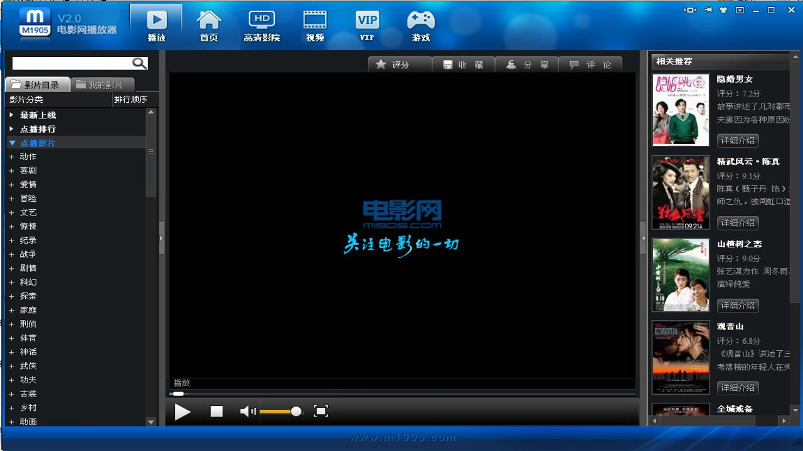The image size is (803, 451).
Task: Open 隐婚男女 movie poster
Action: tap(681, 110)
